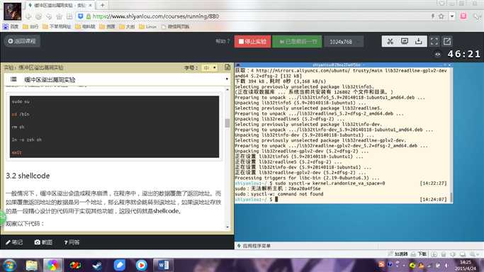The image size is (484, 272).
Task: Click the browser back button
Action: tap(28, 16)
